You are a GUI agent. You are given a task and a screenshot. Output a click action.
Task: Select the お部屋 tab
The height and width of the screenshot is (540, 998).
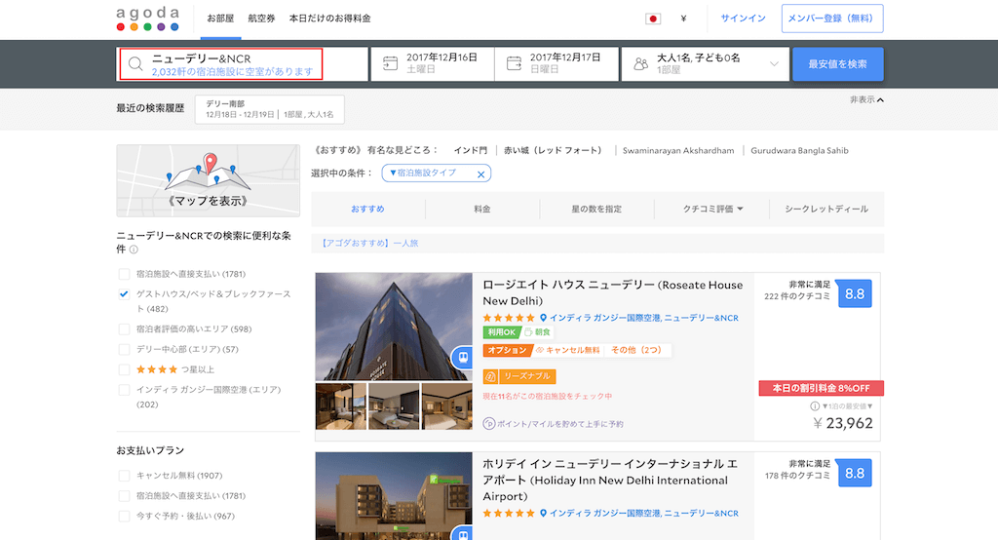[x=220, y=19]
